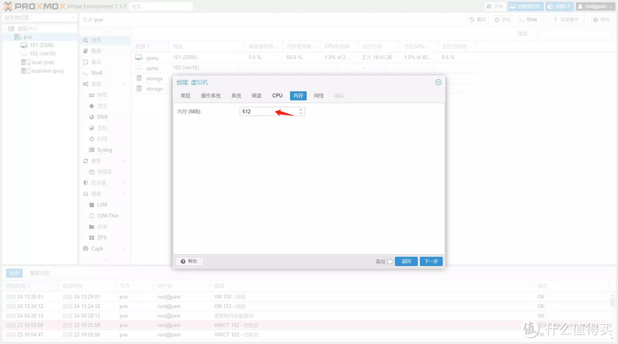
Task: Click the 创建CT button in the header
Action: tap(558, 6)
